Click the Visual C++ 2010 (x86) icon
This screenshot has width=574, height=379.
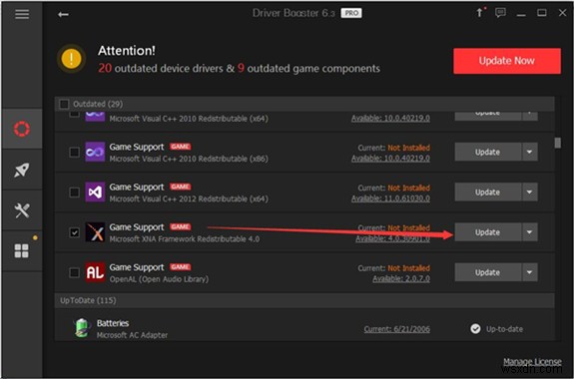pos(95,152)
